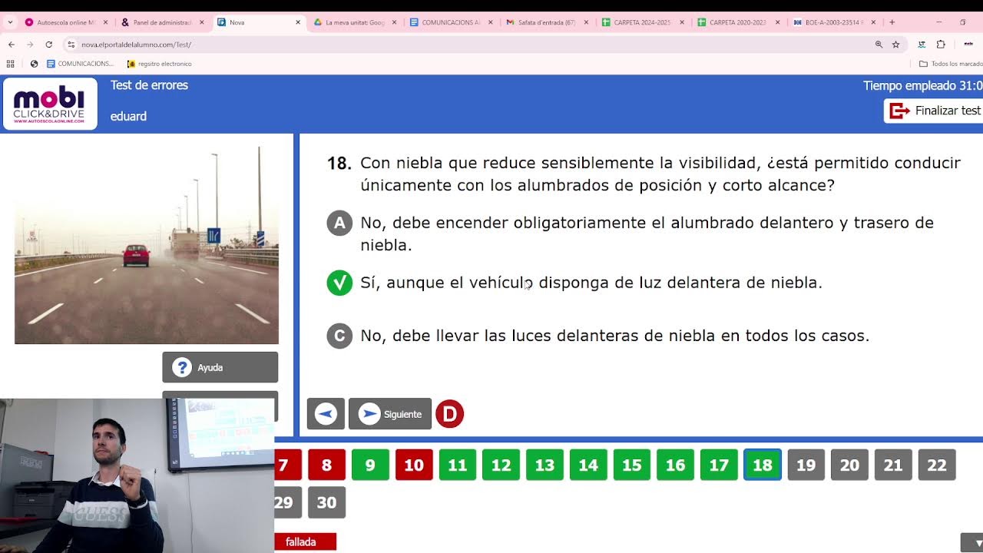The height and width of the screenshot is (553, 983).
Task: Jump to question 16
Action: [x=676, y=465]
